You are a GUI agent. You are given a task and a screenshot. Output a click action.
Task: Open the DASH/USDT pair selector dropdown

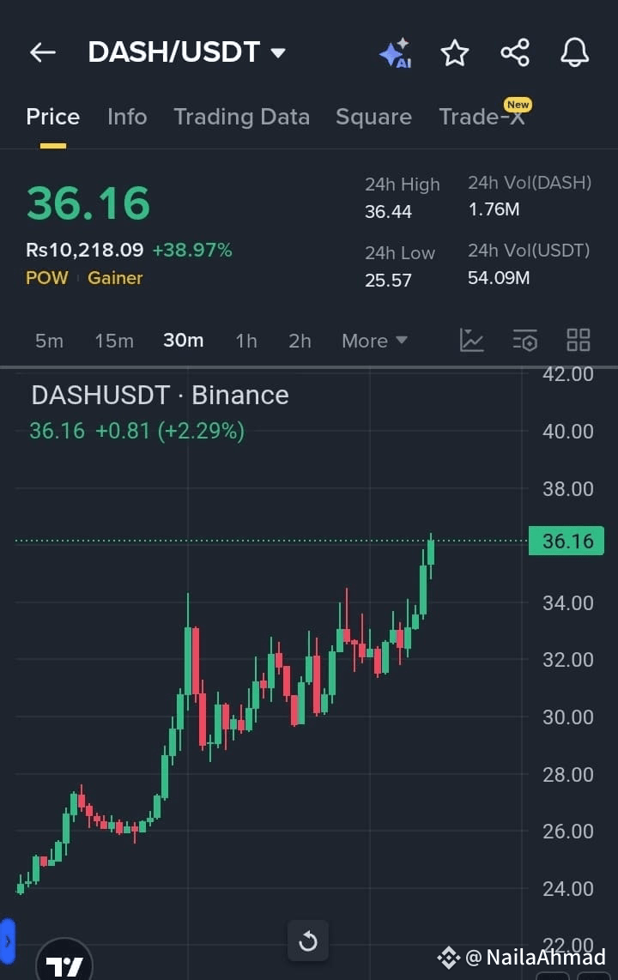pos(187,52)
